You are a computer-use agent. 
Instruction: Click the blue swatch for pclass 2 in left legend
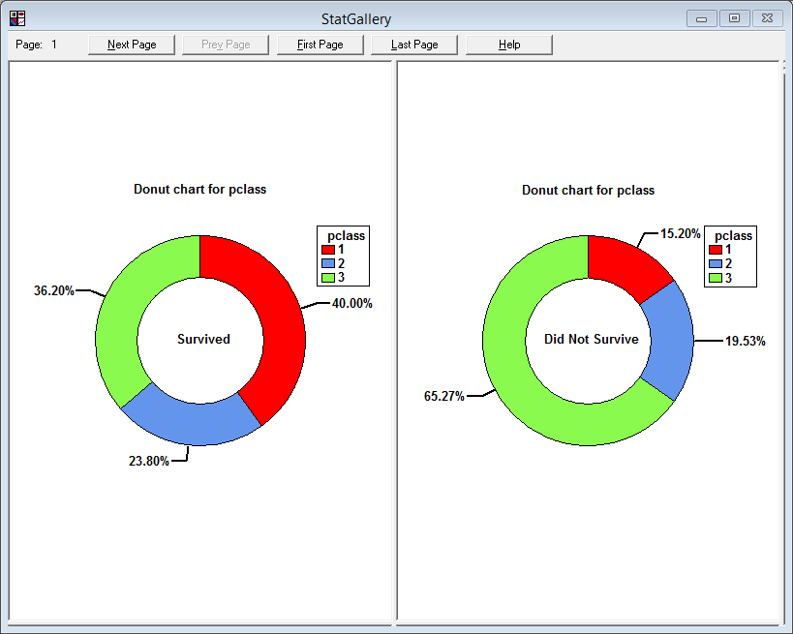click(326, 262)
